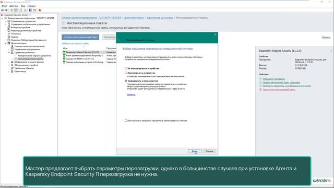Follow Сервер администрирования breadcrumb link
334x188 pixels.
91,18
